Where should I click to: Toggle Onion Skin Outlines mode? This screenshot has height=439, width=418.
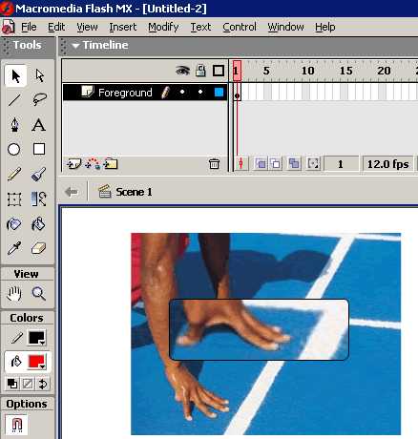coord(276,164)
